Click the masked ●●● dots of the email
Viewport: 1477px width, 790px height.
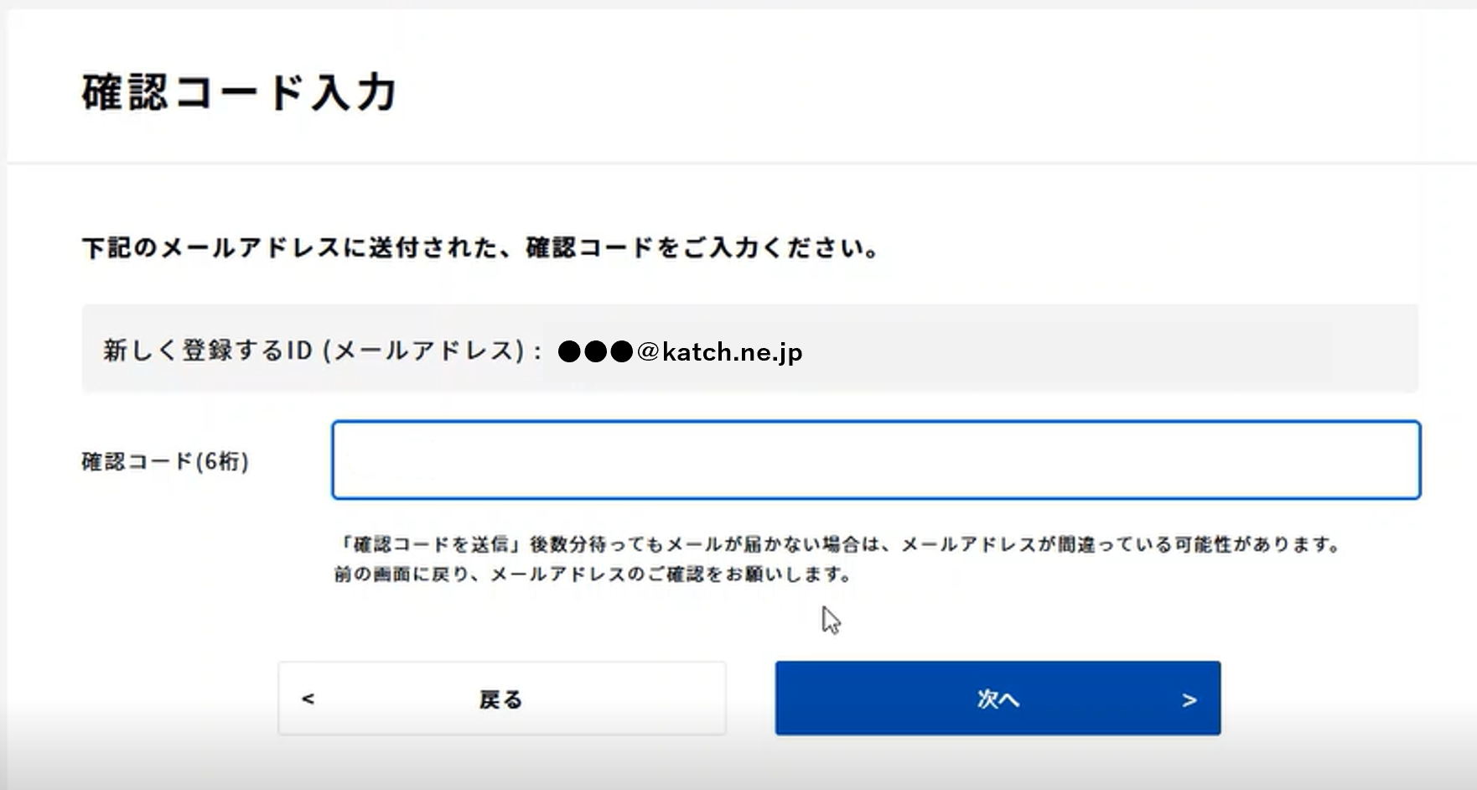pos(595,351)
